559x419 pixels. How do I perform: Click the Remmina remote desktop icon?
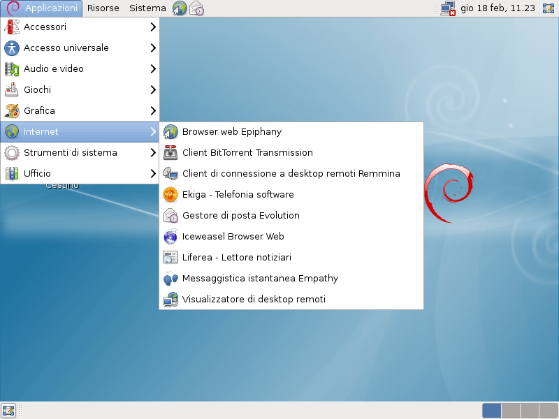tap(170, 173)
